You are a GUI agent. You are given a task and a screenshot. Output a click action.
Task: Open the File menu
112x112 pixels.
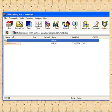click(5, 18)
